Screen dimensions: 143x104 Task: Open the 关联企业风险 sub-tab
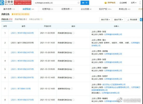[36, 19]
